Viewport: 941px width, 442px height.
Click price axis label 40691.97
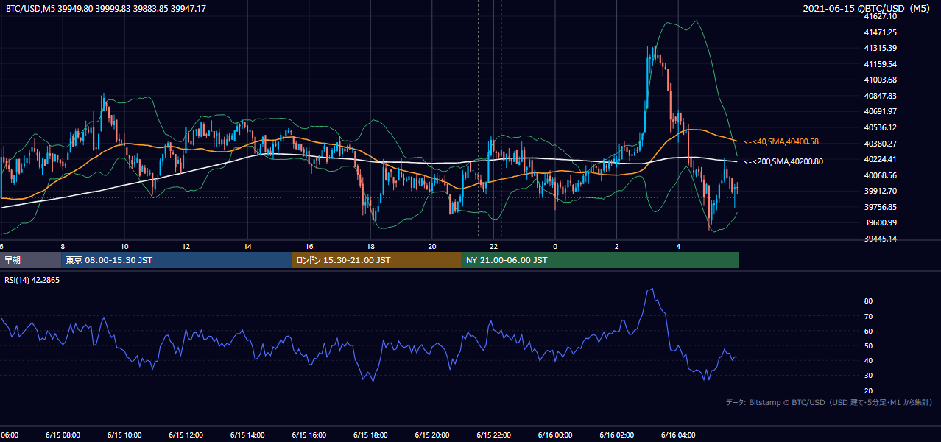point(880,111)
